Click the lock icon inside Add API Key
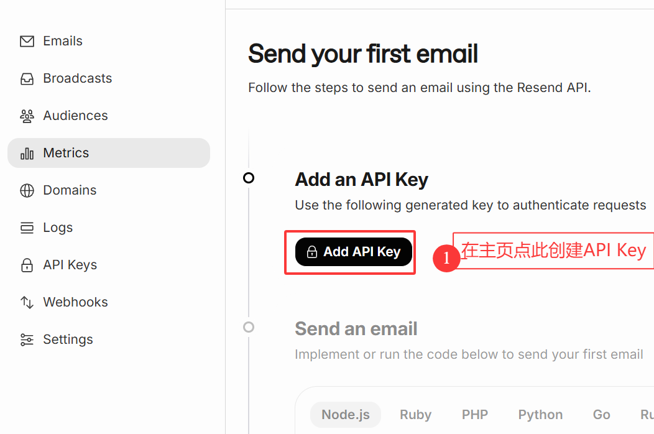 click(312, 252)
